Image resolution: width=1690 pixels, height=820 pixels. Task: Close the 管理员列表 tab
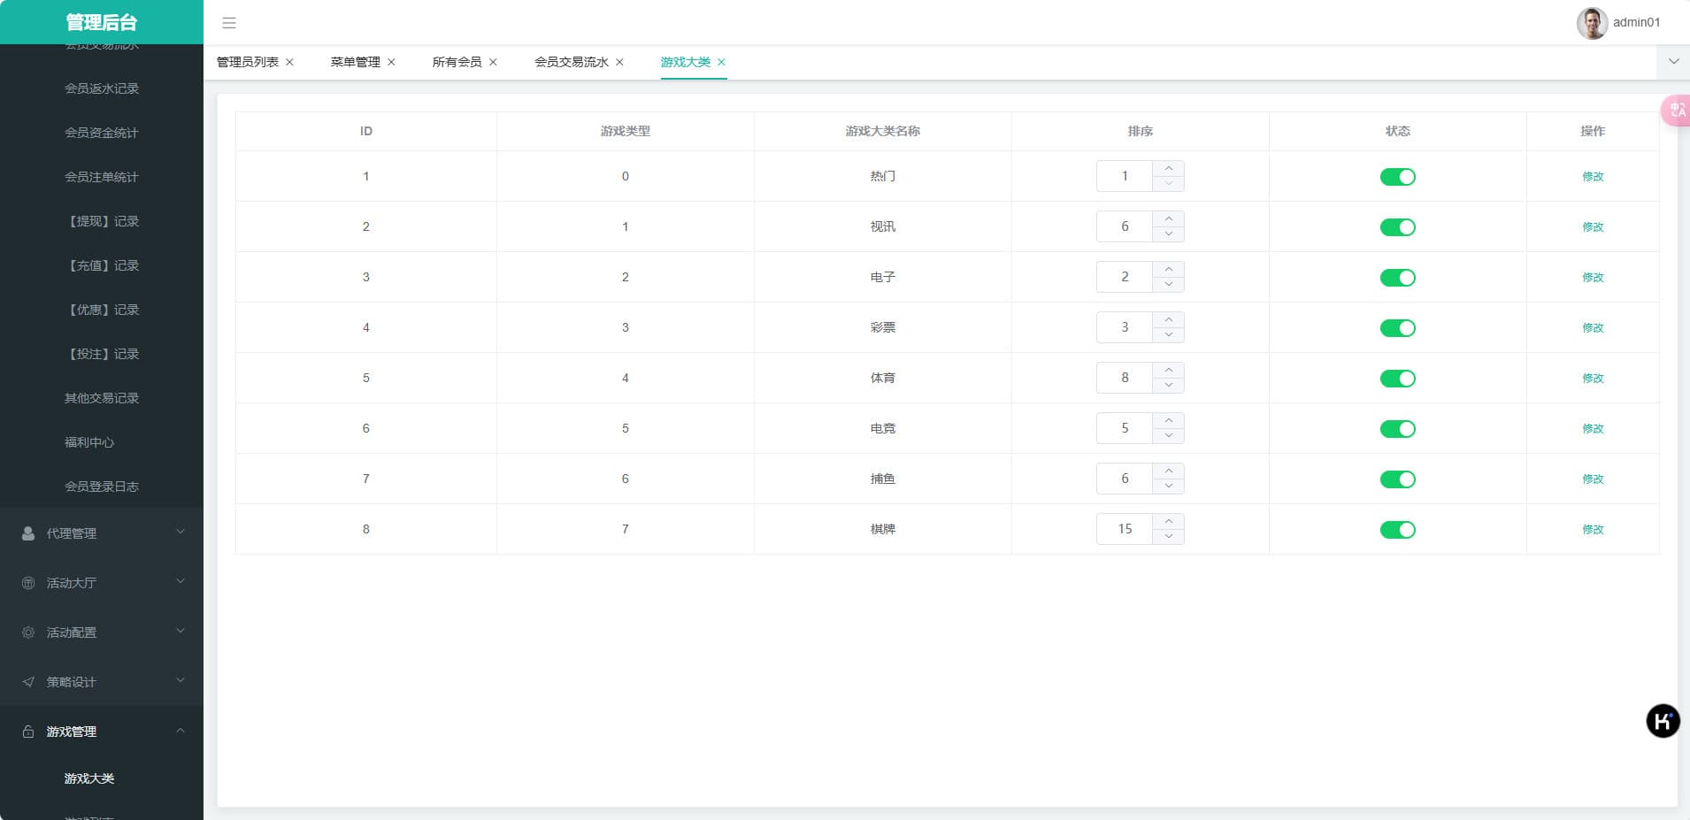289,62
